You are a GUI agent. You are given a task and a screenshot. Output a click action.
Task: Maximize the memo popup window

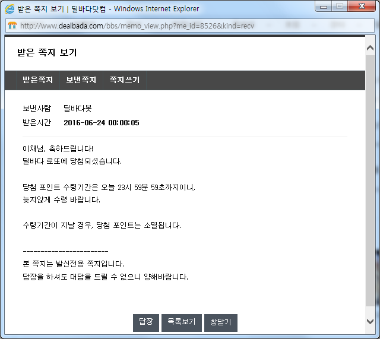pyautogui.click(x=340, y=7)
